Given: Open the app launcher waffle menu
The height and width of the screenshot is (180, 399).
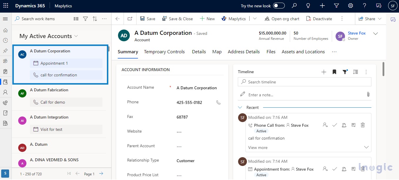Looking at the screenshot, I should click(6, 6).
